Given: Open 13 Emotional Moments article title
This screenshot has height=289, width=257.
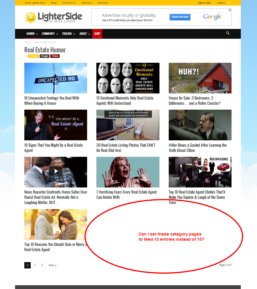Looking at the screenshot, I should click(125, 101).
